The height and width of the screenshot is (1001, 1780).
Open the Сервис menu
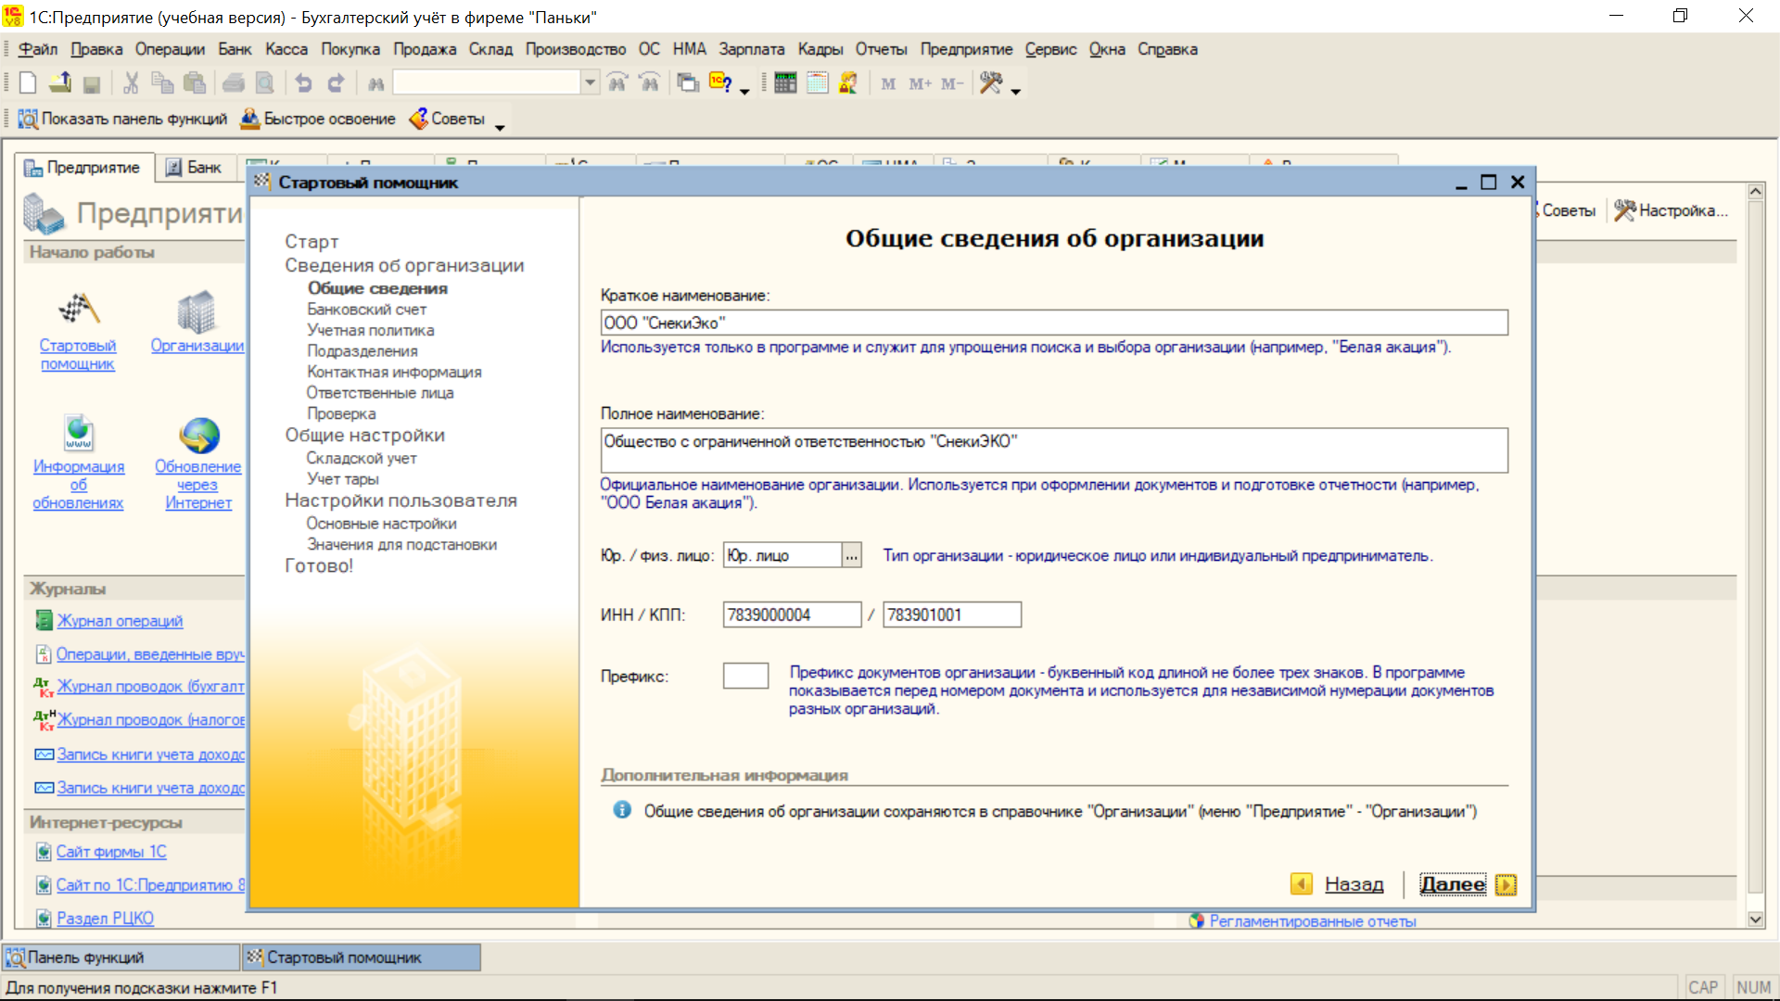point(1050,49)
